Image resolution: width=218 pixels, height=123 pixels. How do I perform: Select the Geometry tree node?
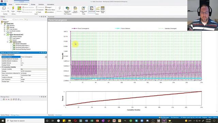point(12,26)
